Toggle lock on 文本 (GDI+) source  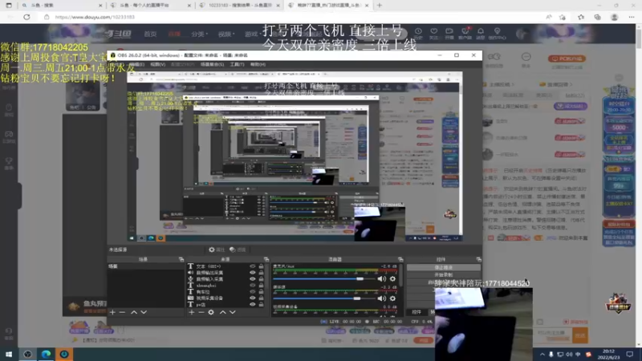tap(262, 266)
